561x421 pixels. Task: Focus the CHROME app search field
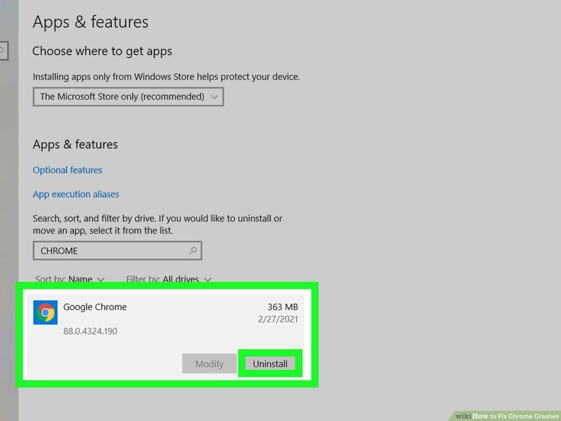(110, 251)
